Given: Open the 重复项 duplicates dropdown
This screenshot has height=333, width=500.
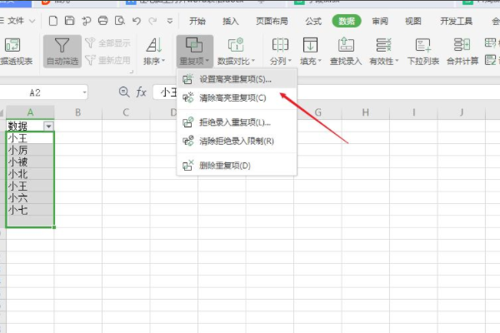Looking at the screenshot, I should click(x=194, y=52).
